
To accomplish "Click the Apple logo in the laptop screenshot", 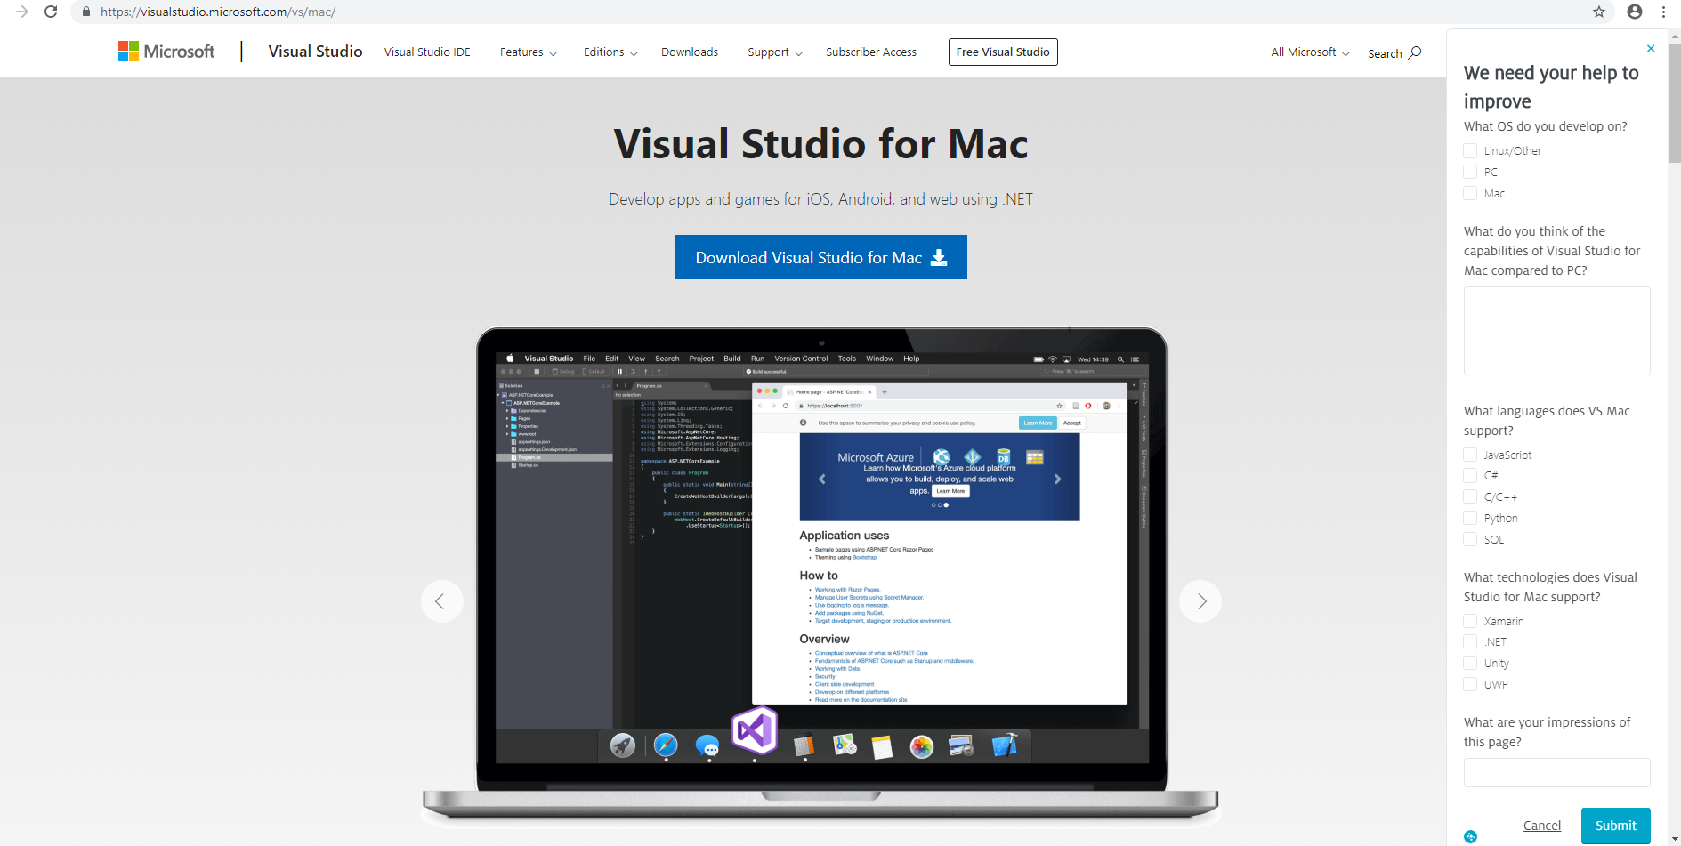I will click(x=510, y=359).
